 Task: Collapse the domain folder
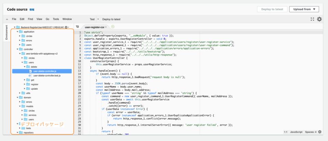coord(17,97)
